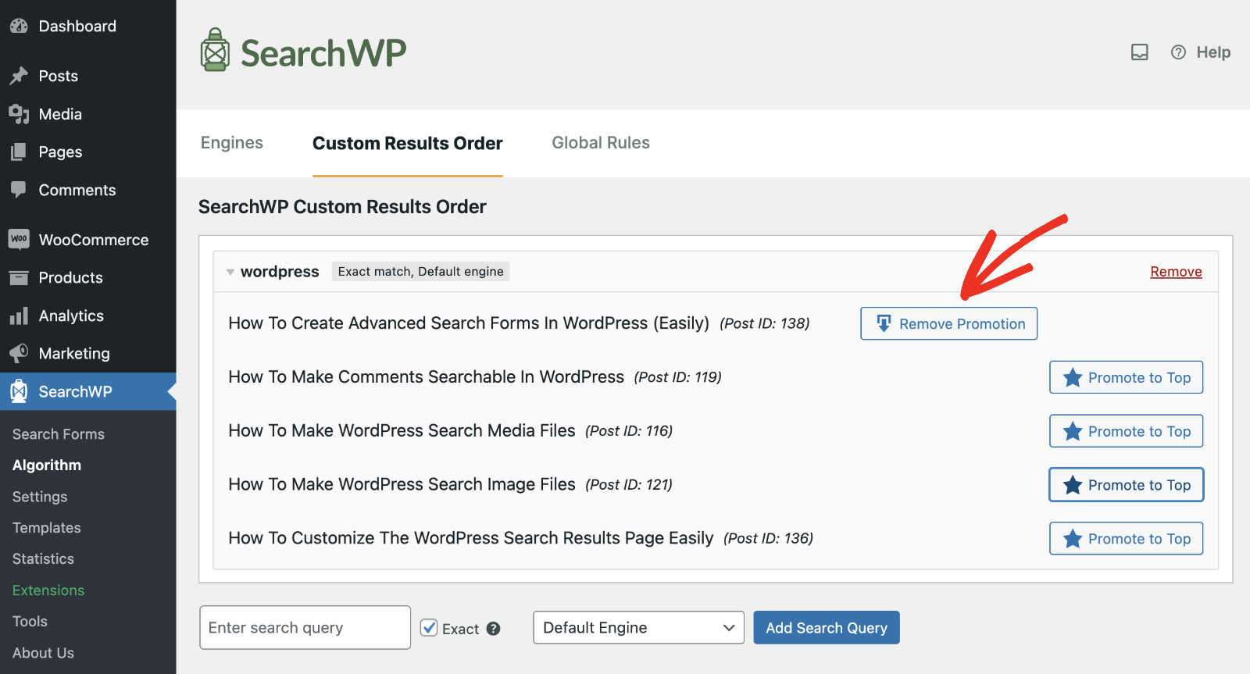Click the star icon for Post ID 116

click(1073, 431)
